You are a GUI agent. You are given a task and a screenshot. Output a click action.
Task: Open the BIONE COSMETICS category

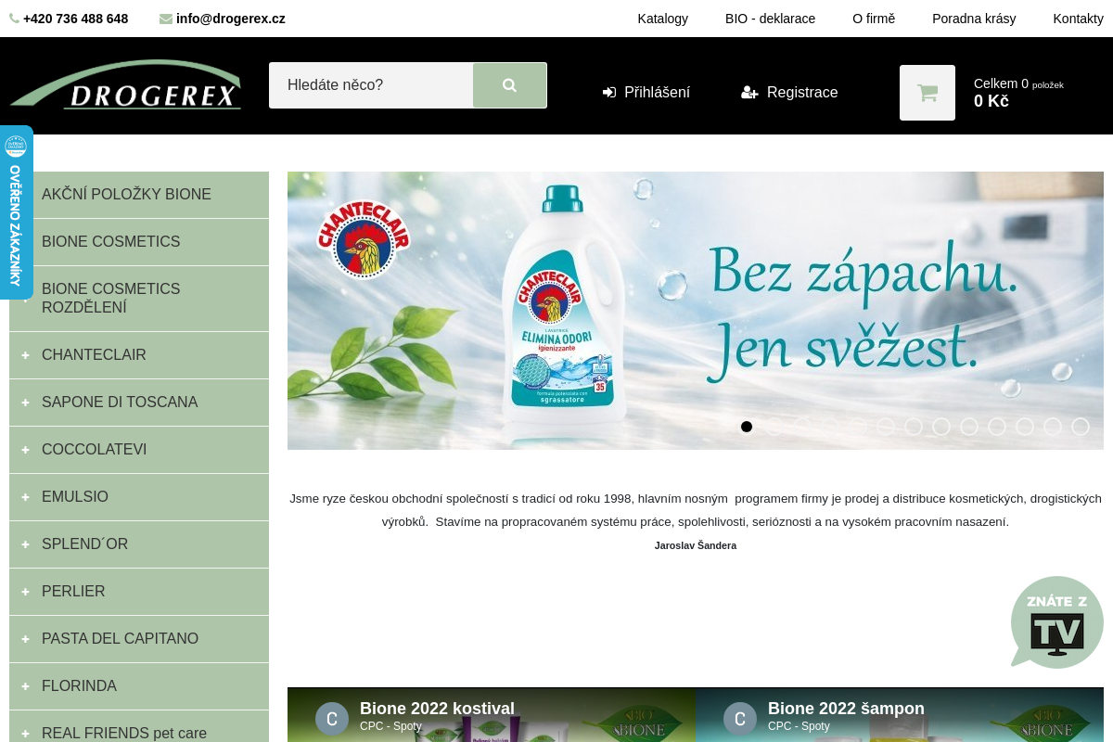click(x=139, y=242)
